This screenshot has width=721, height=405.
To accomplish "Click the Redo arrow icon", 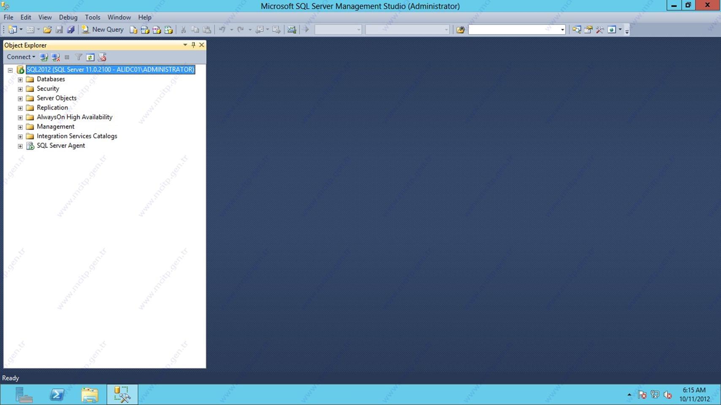I will coord(240,30).
